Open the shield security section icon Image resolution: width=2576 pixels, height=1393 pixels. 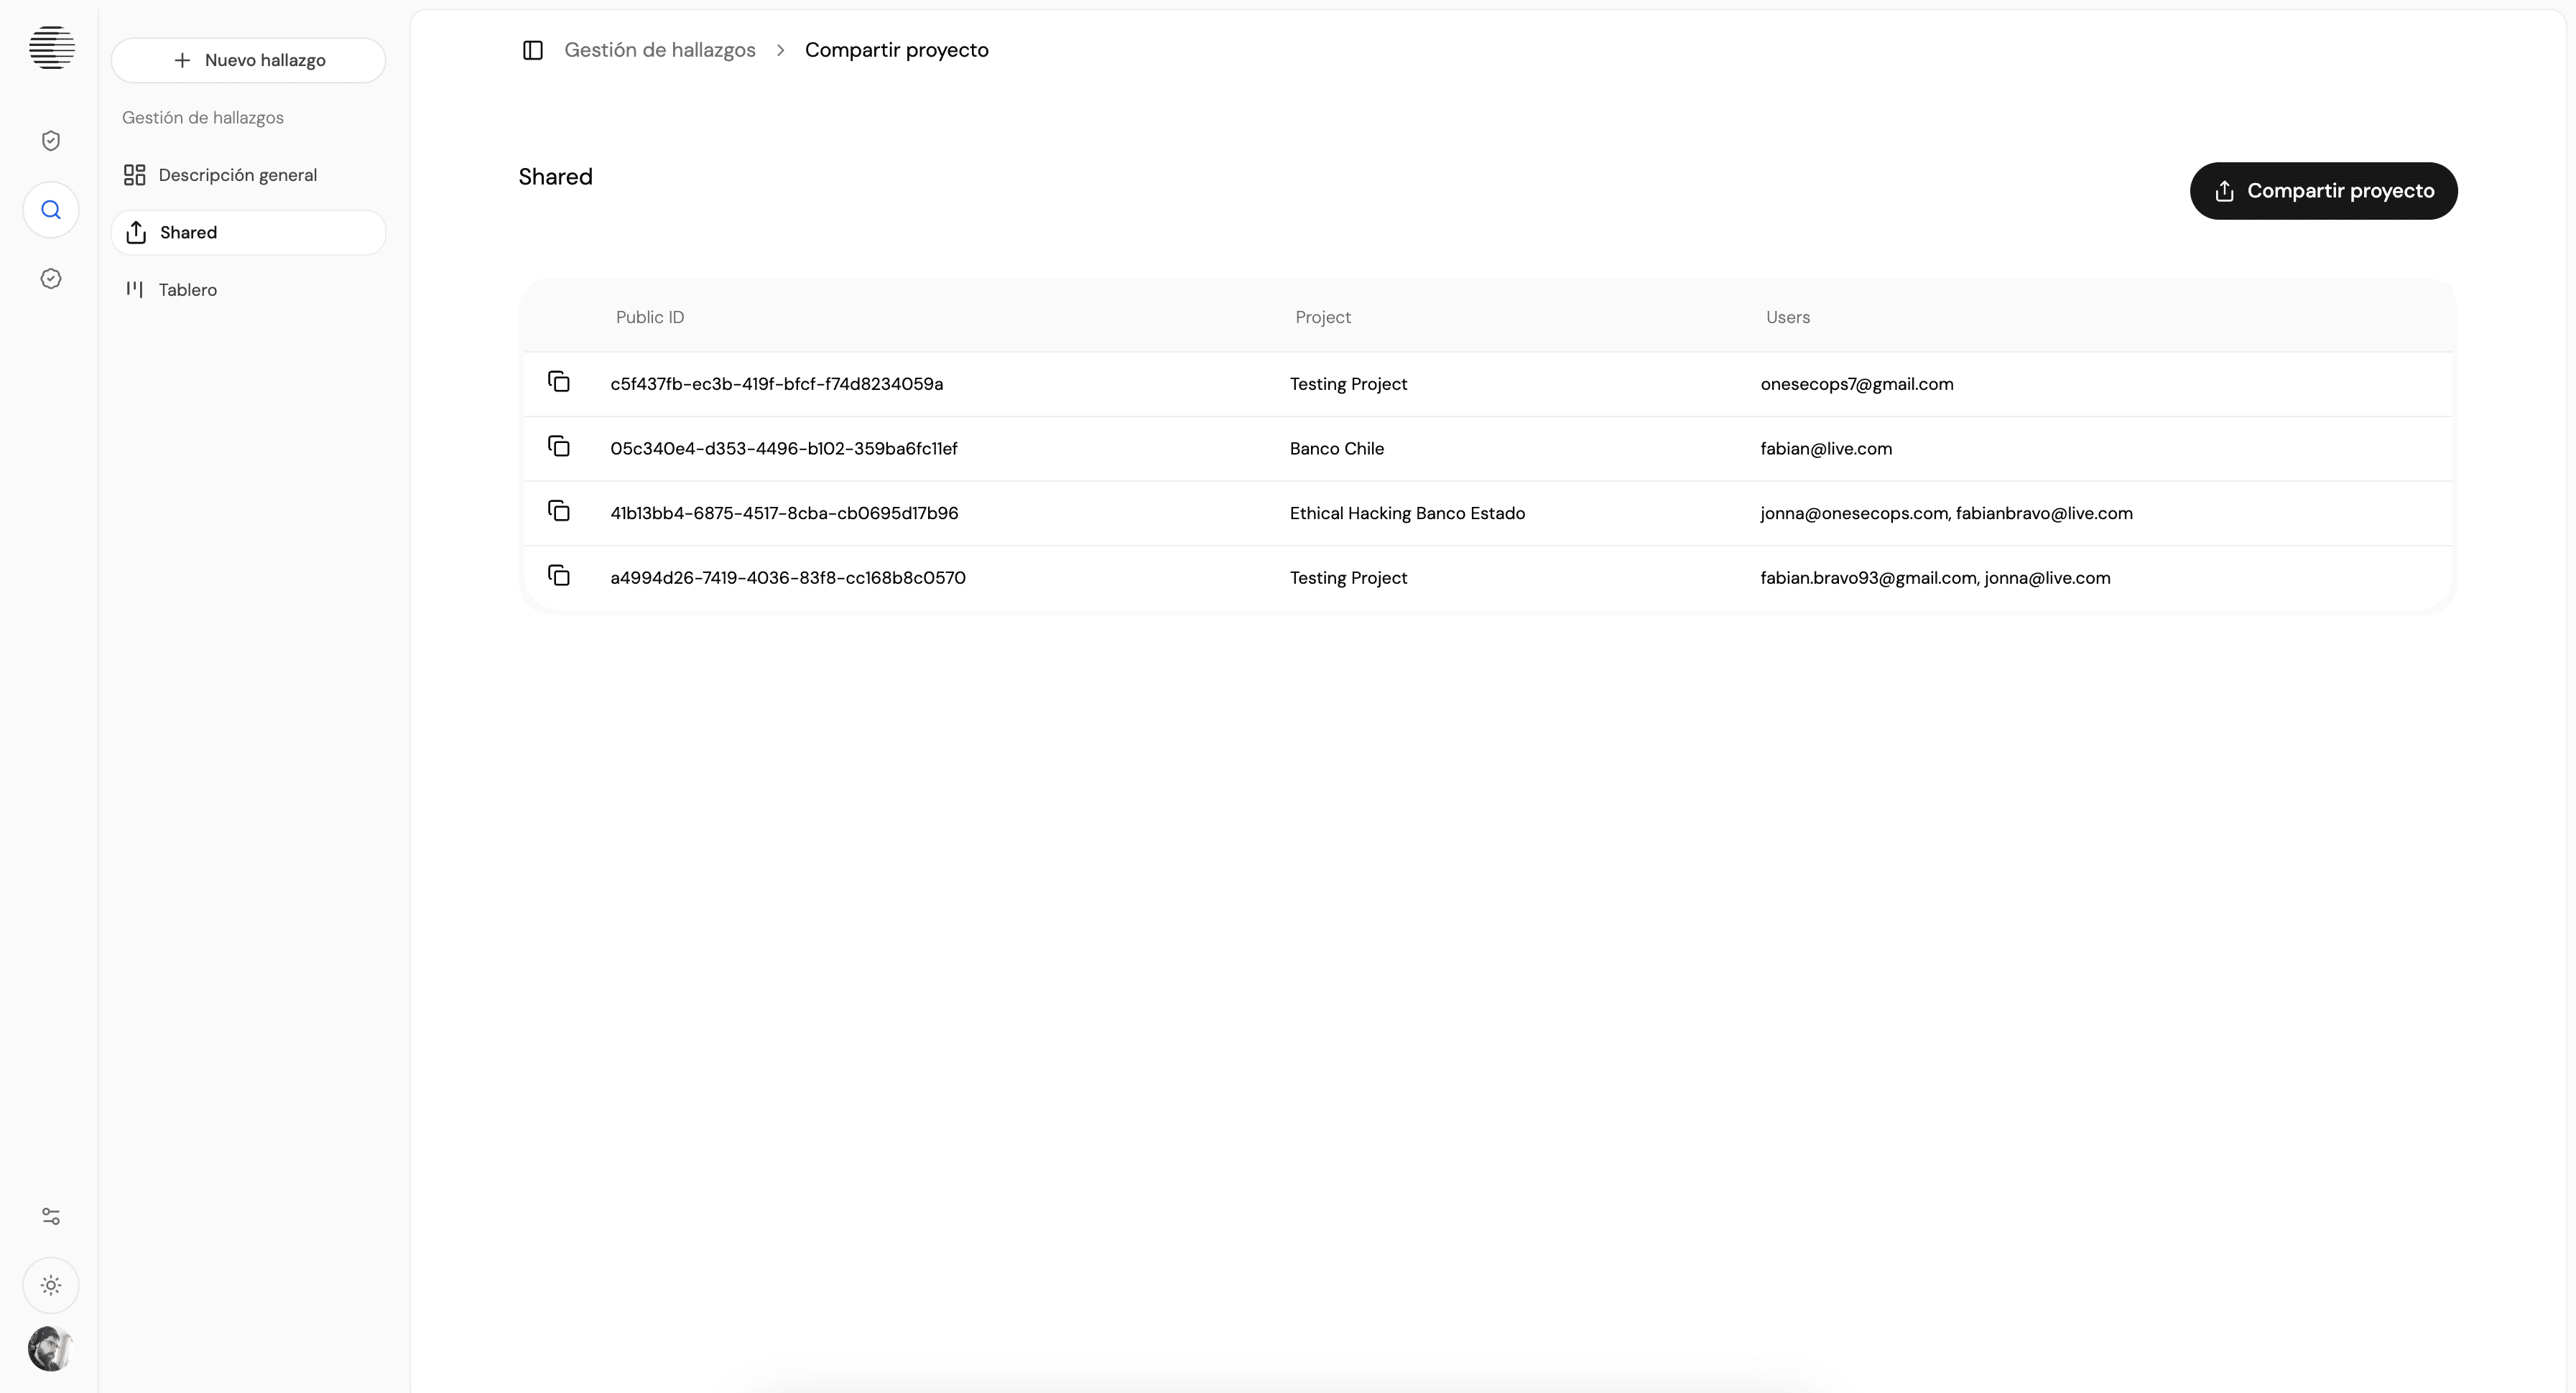(51, 141)
